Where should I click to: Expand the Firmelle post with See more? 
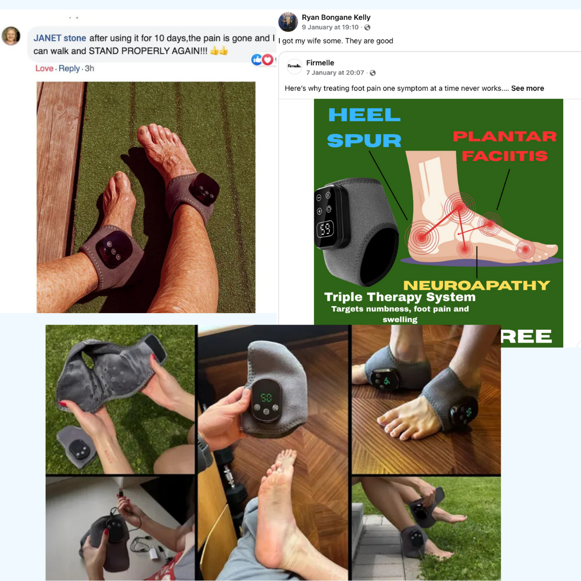pyautogui.click(x=527, y=88)
